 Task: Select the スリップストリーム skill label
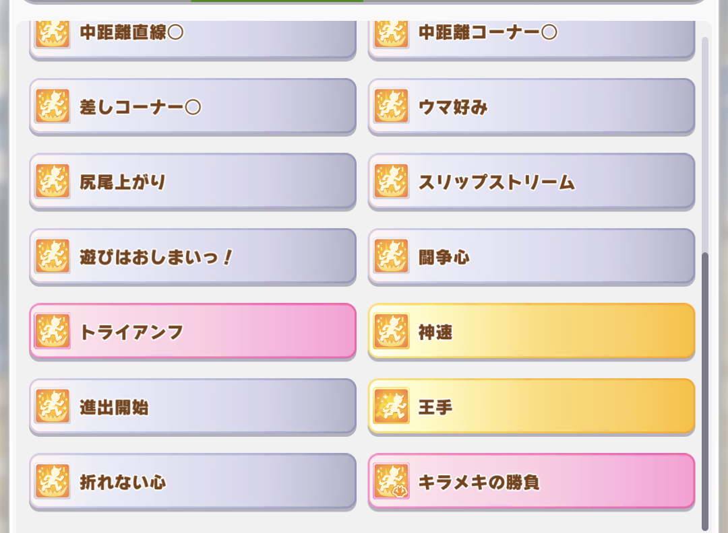(497, 182)
